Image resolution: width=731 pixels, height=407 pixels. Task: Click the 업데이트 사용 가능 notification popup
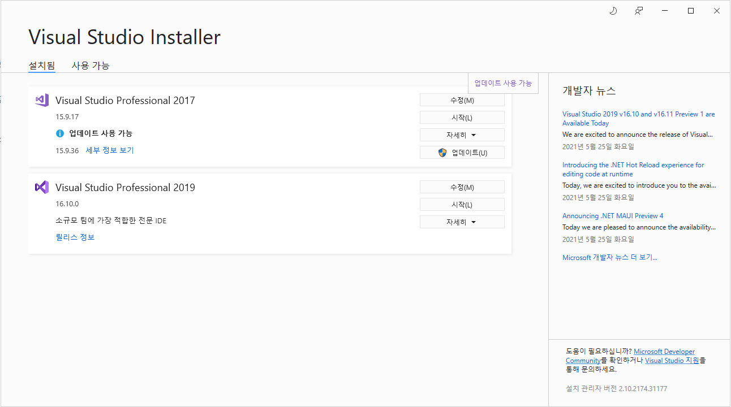tap(503, 83)
